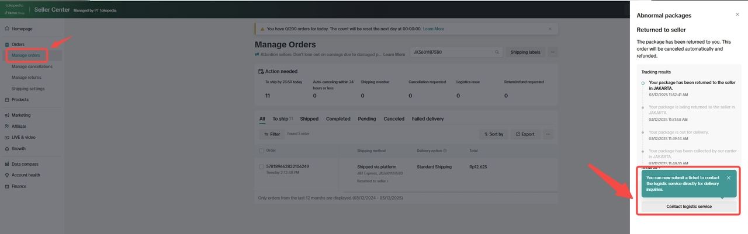This screenshot has height=234, width=748.
Task: Click the Homepage icon in sidebar
Action: [x=6, y=29]
